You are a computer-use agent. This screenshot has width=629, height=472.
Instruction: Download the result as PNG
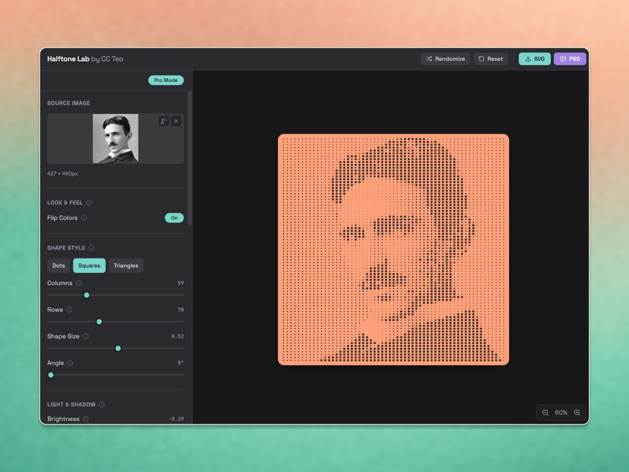click(x=570, y=59)
